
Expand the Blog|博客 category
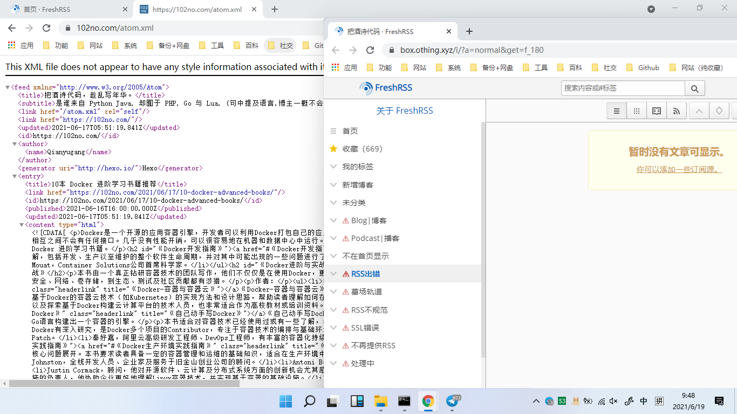tap(333, 220)
